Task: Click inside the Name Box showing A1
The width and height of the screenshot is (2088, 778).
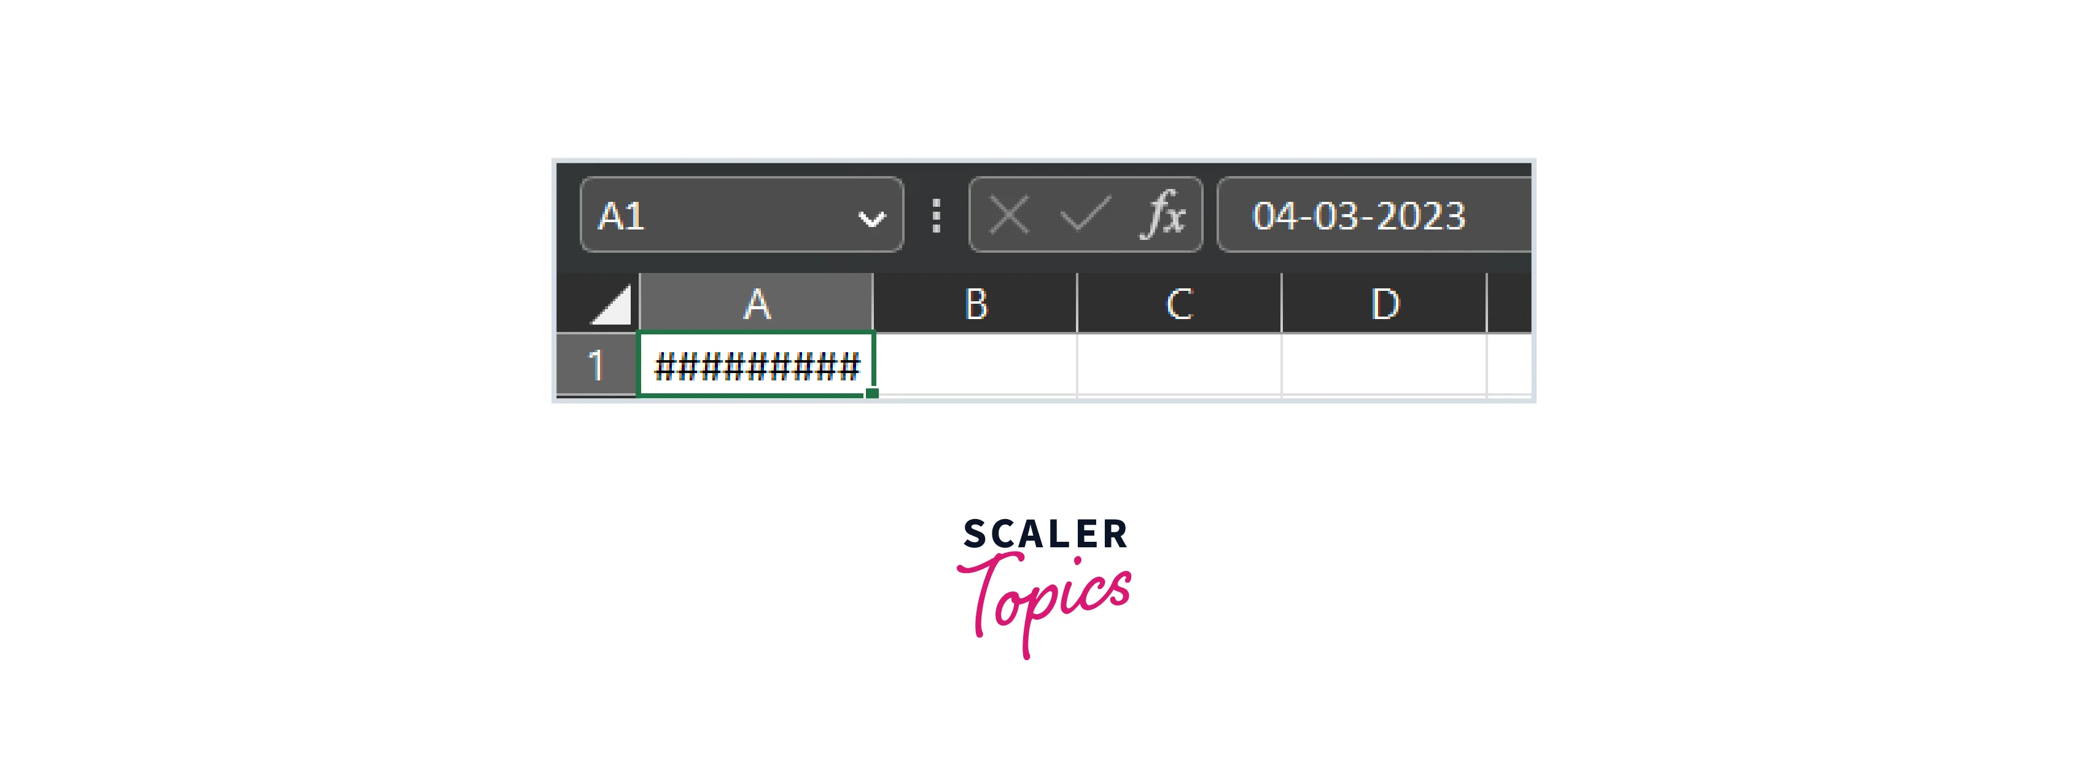Action: 713,216
